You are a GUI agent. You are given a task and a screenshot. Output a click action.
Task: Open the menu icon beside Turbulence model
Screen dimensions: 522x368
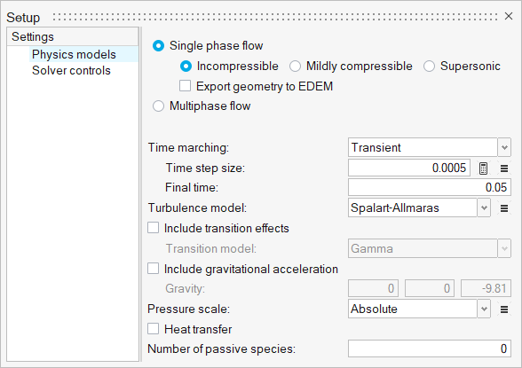[504, 208]
